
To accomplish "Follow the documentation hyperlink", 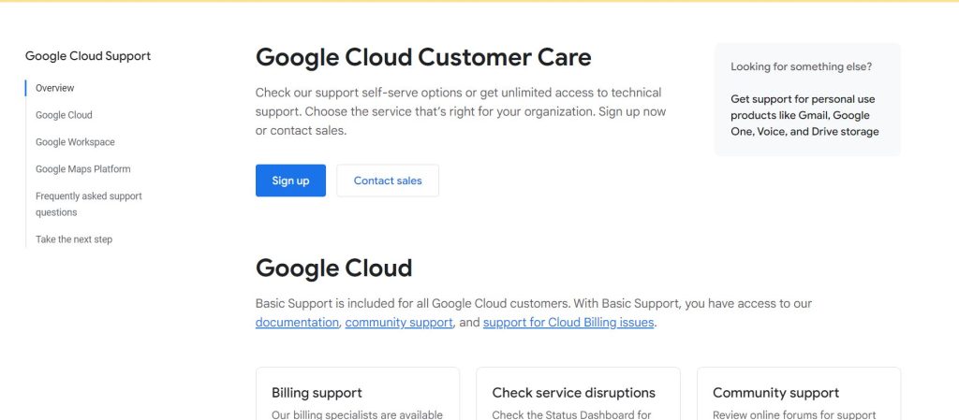I will click(297, 323).
